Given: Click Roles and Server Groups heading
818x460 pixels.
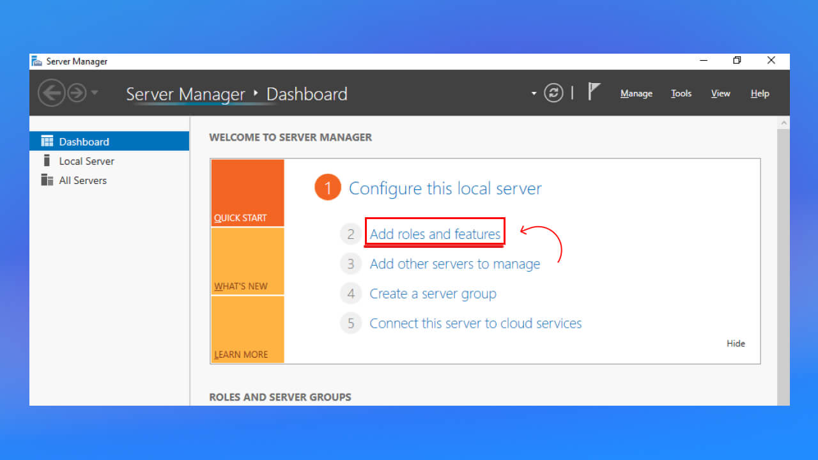Looking at the screenshot, I should [280, 397].
